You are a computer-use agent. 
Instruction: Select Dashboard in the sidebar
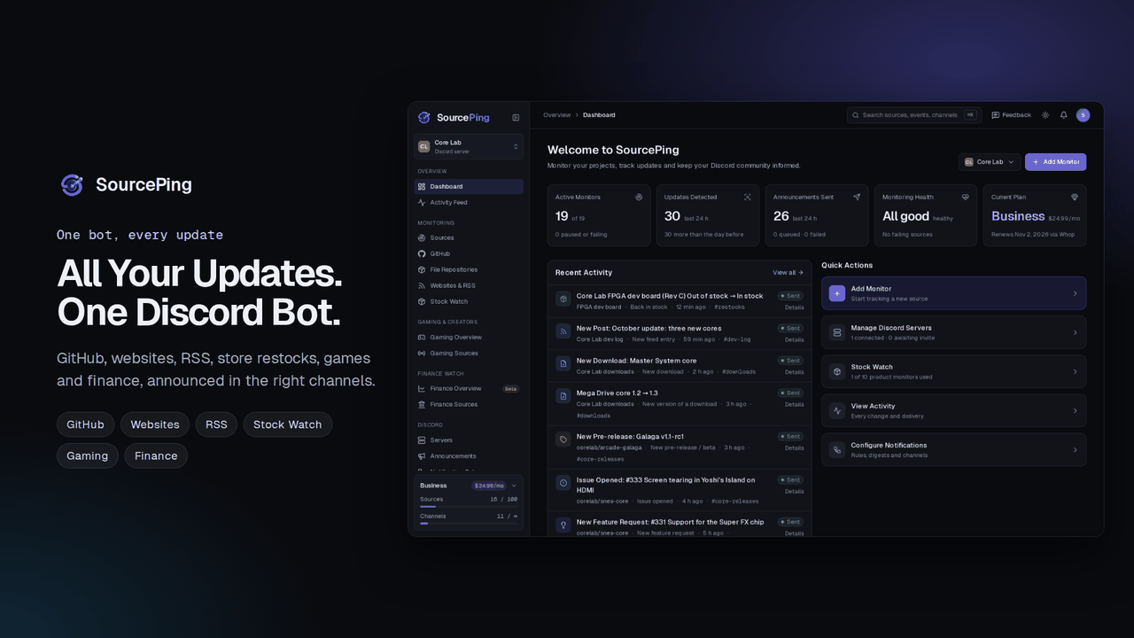pyautogui.click(x=469, y=186)
